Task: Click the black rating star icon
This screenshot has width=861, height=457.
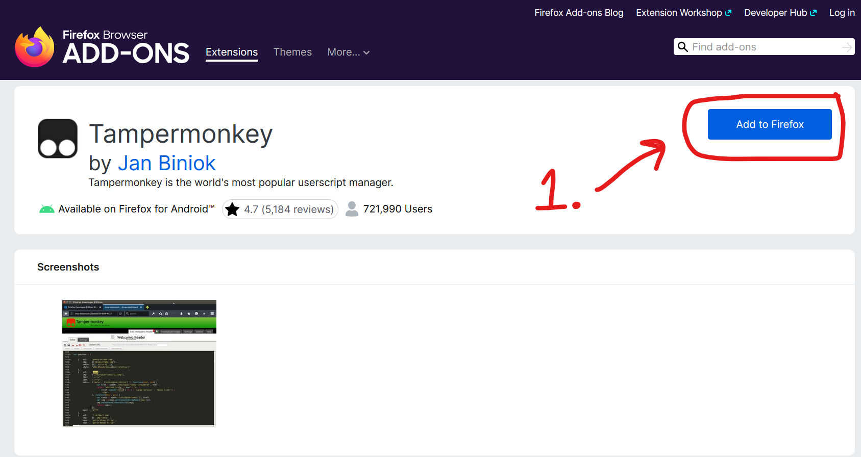Action: [232, 209]
